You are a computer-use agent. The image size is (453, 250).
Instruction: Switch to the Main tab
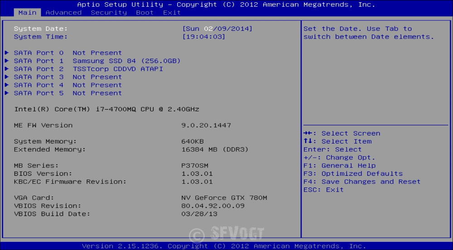click(x=28, y=13)
